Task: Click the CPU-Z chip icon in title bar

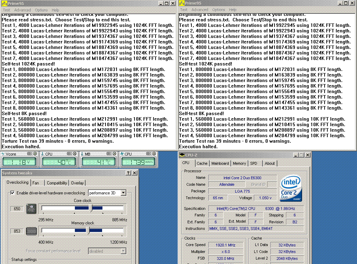Action: 182,155
